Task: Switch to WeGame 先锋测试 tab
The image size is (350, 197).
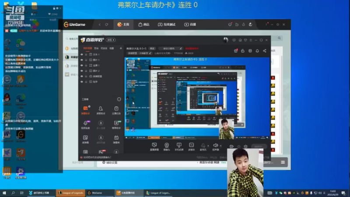Action: [167, 25]
